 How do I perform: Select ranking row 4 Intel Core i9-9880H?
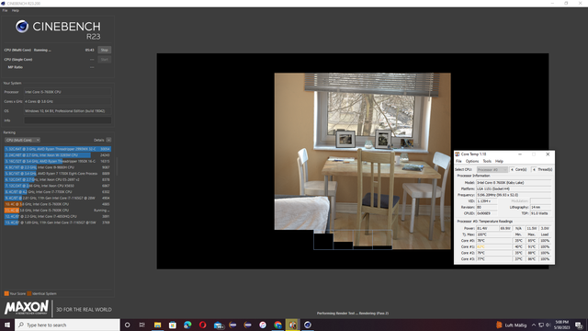pyautogui.click(x=57, y=167)
